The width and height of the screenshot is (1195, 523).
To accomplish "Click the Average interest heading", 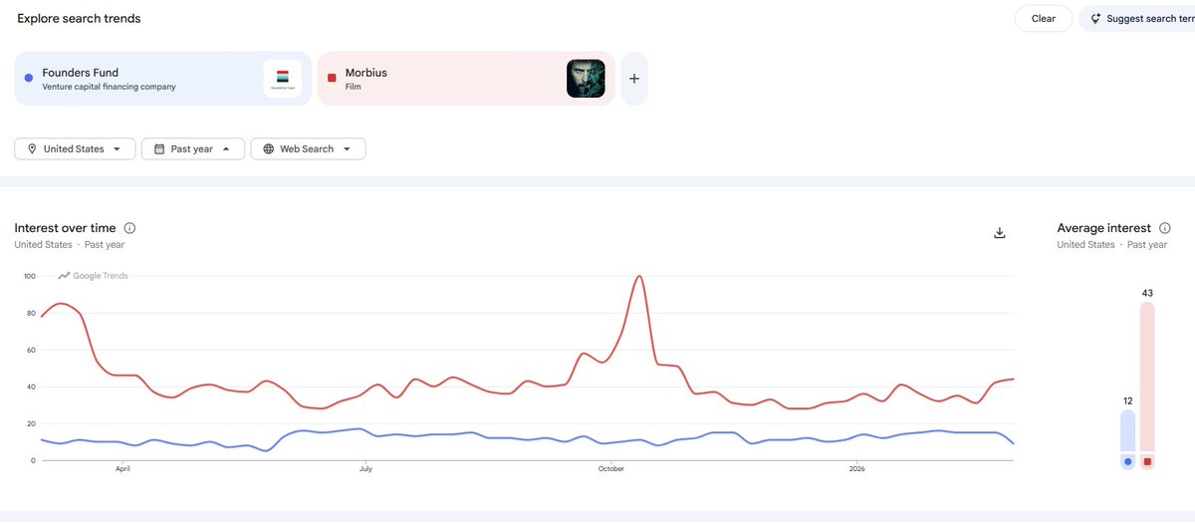I will [1103, 228].
